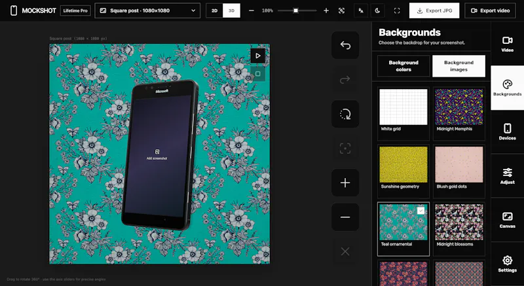
Task: Click the X clear button in tool column
Action: [345, 251]
